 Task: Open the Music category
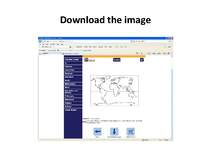(x=73, y=87)
